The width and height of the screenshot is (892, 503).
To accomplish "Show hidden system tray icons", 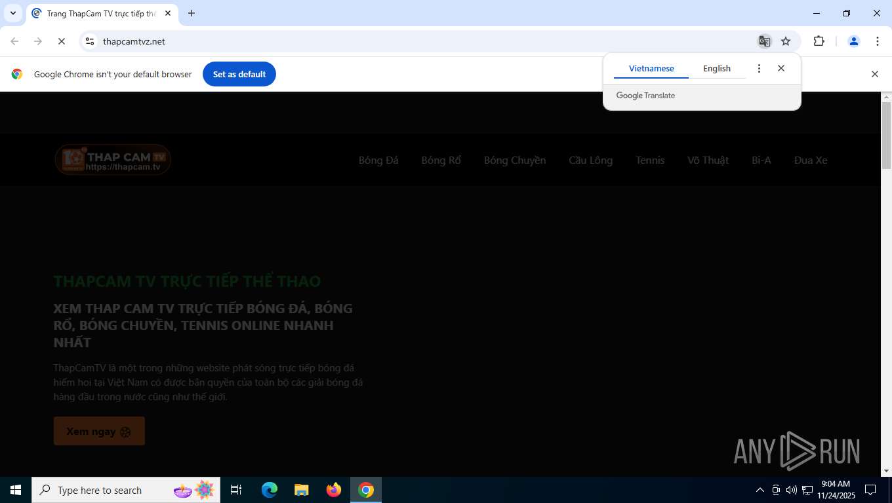I will click(x=760, y=490).
